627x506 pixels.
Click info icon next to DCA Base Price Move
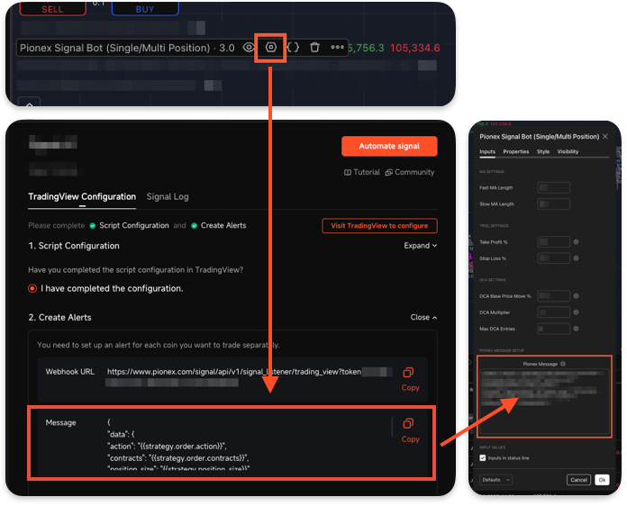577,296
